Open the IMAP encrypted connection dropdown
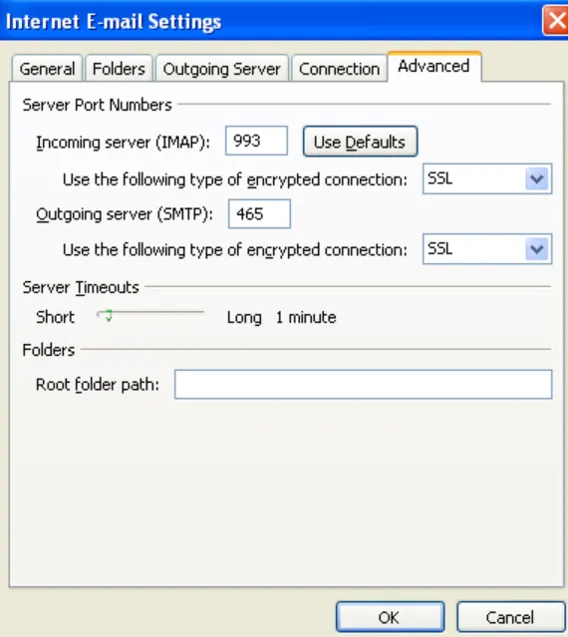The width and height of the screenshot is (568, 637). click(487, 178)
